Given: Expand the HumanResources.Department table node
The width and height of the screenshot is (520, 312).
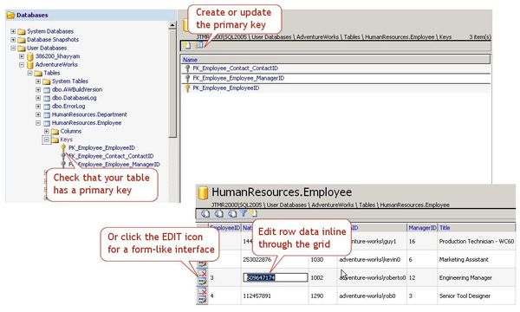Looking at the screenshot, I should (38, 114).
